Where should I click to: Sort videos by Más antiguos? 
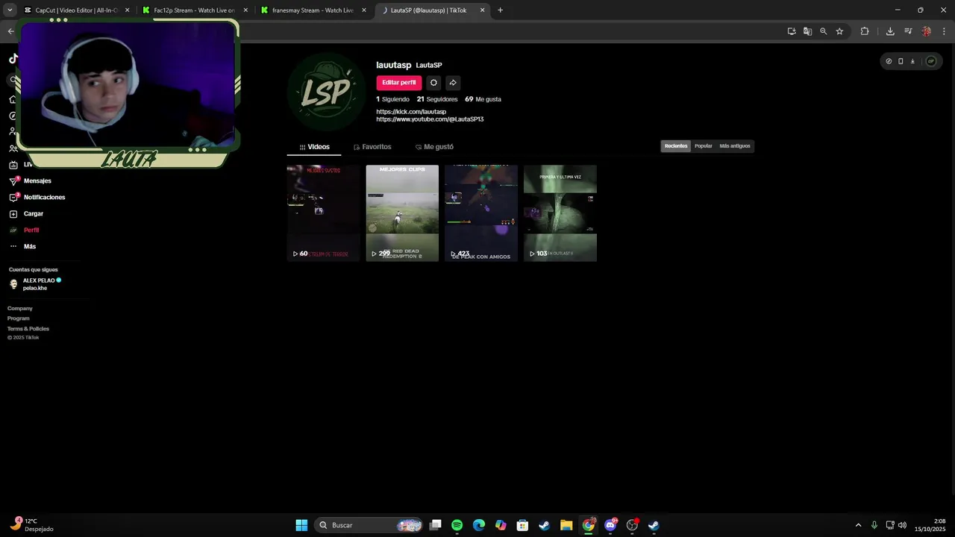click(x=735, y=146)
